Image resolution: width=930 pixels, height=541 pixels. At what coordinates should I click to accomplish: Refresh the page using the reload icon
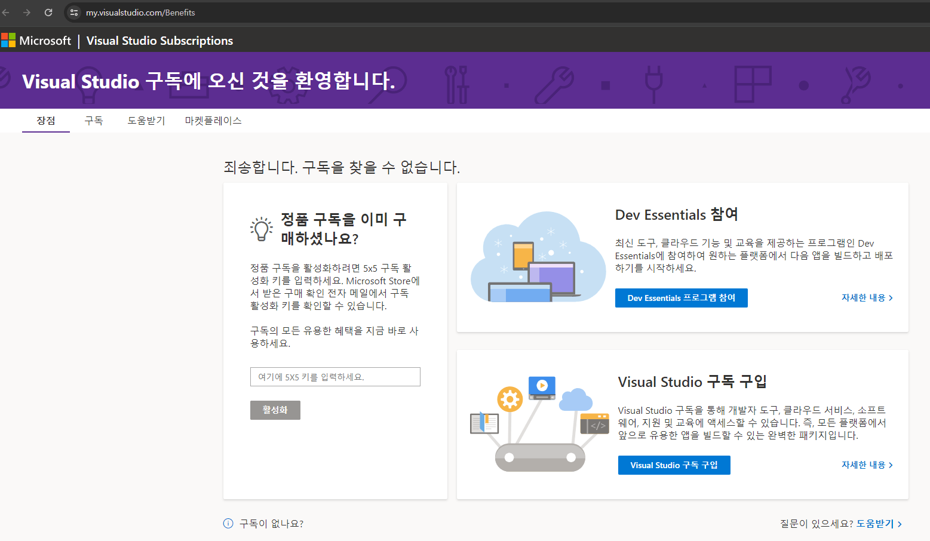(48, 12)
